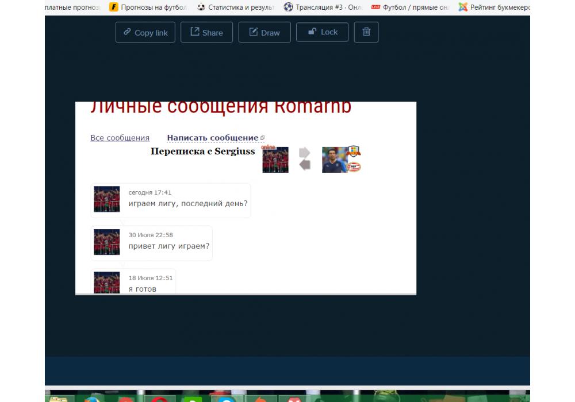
Task: Select the Draw tool button
Action: pos(264,32)
